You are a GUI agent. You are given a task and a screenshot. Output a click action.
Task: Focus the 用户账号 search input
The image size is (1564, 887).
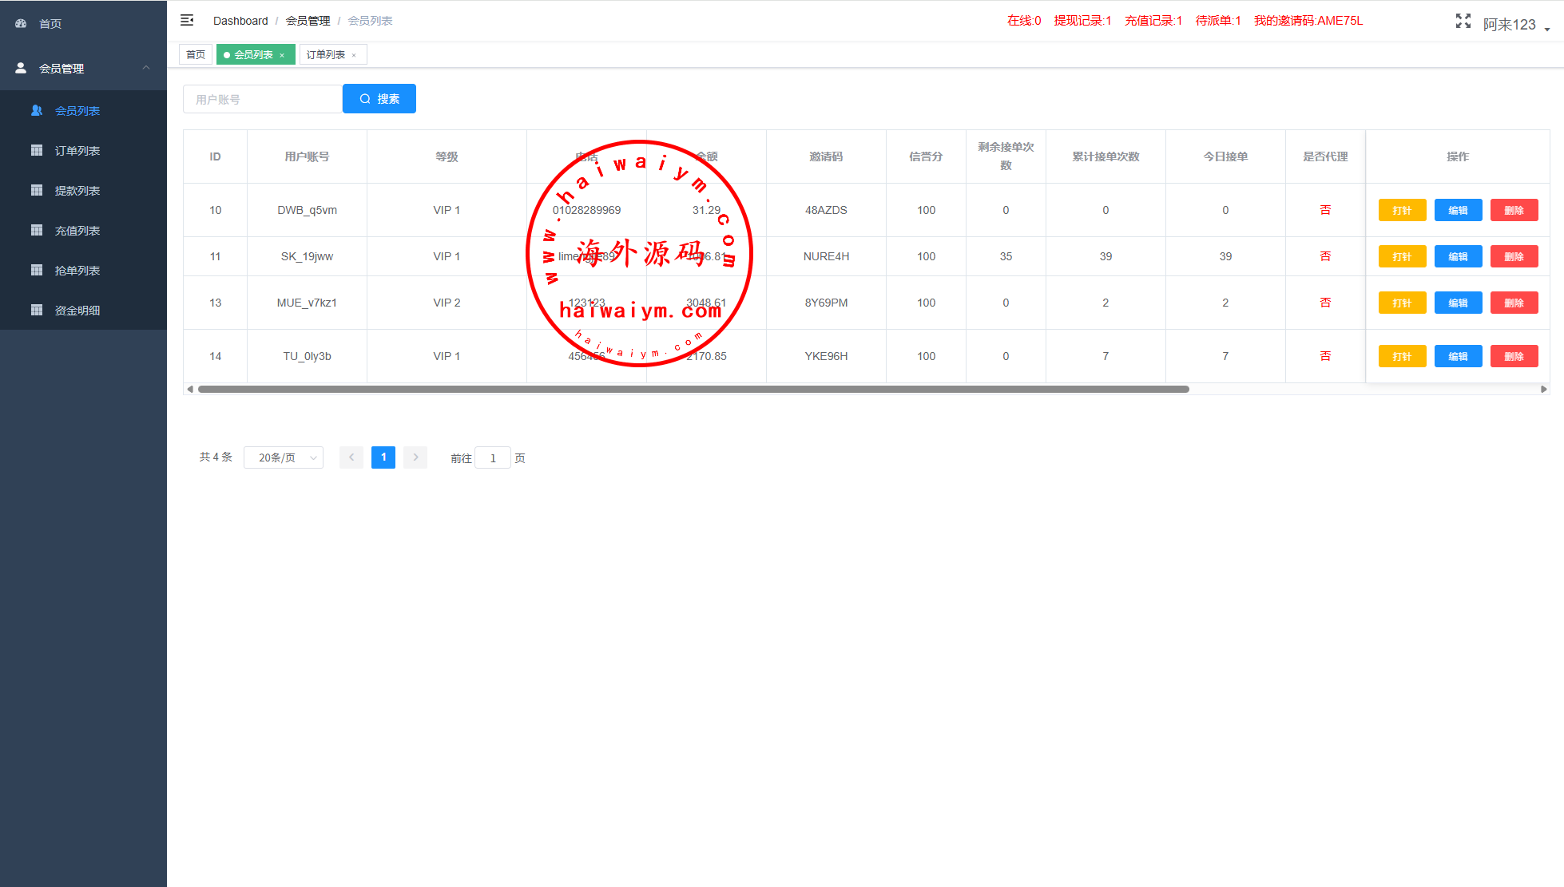point(263,99)
